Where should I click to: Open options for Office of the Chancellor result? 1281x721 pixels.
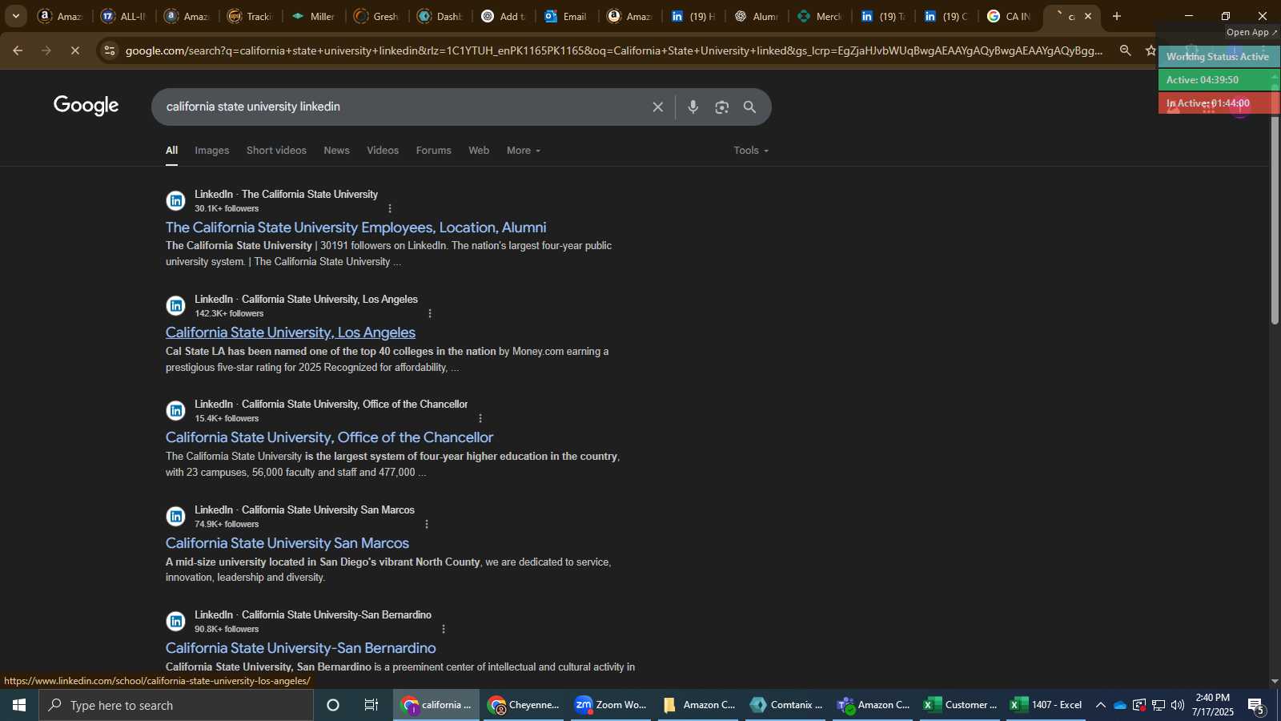click(x=480, y=418)
